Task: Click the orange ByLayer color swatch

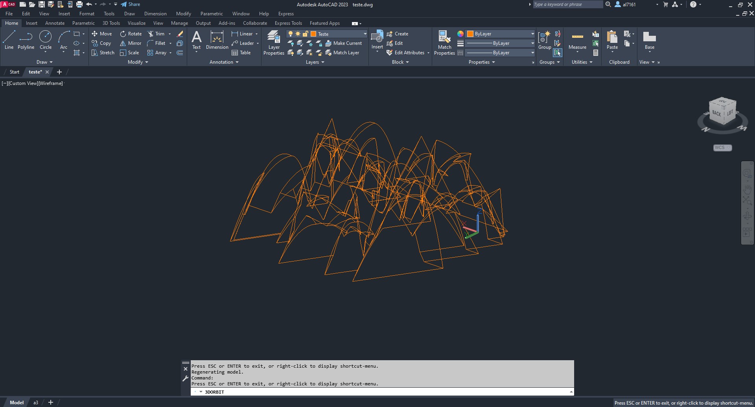Action: 470,34
